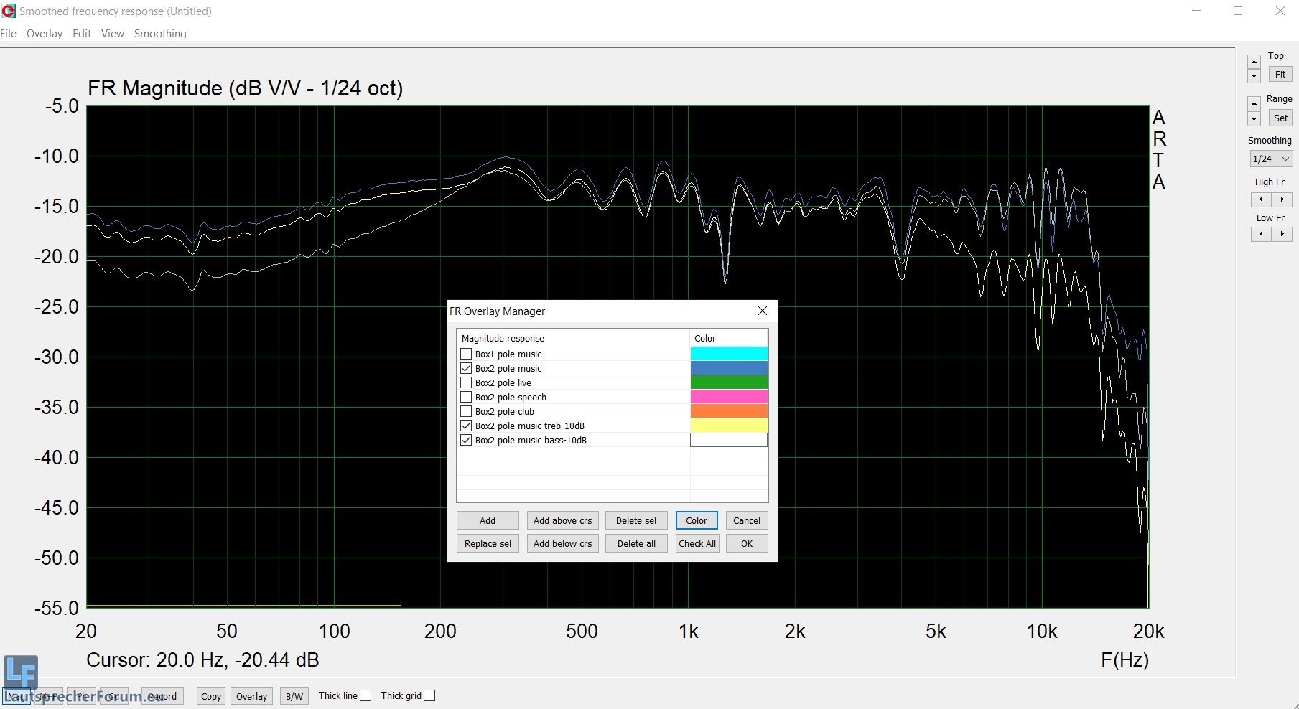
Task: Enable the Box1 pole music overlay
Action: pyautogui.click(x=466, y=354)
